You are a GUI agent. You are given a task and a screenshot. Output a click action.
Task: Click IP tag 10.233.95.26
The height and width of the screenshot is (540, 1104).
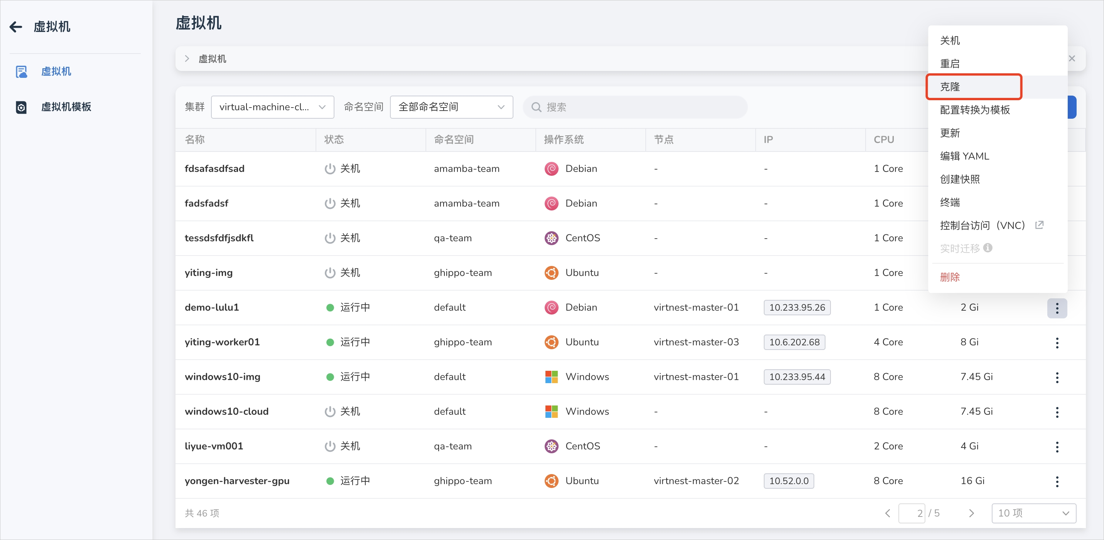coord(797,308)
